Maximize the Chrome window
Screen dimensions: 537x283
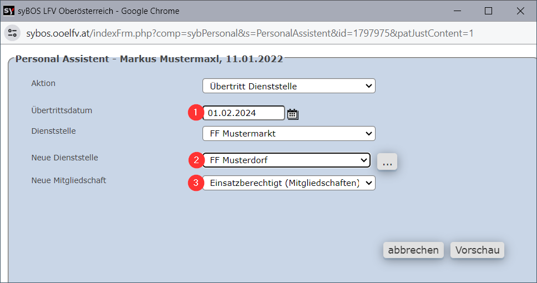(x=488, y=11)
